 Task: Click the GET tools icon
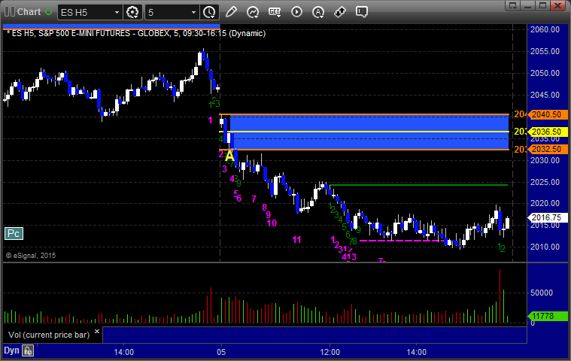click(x=275, y=12)
